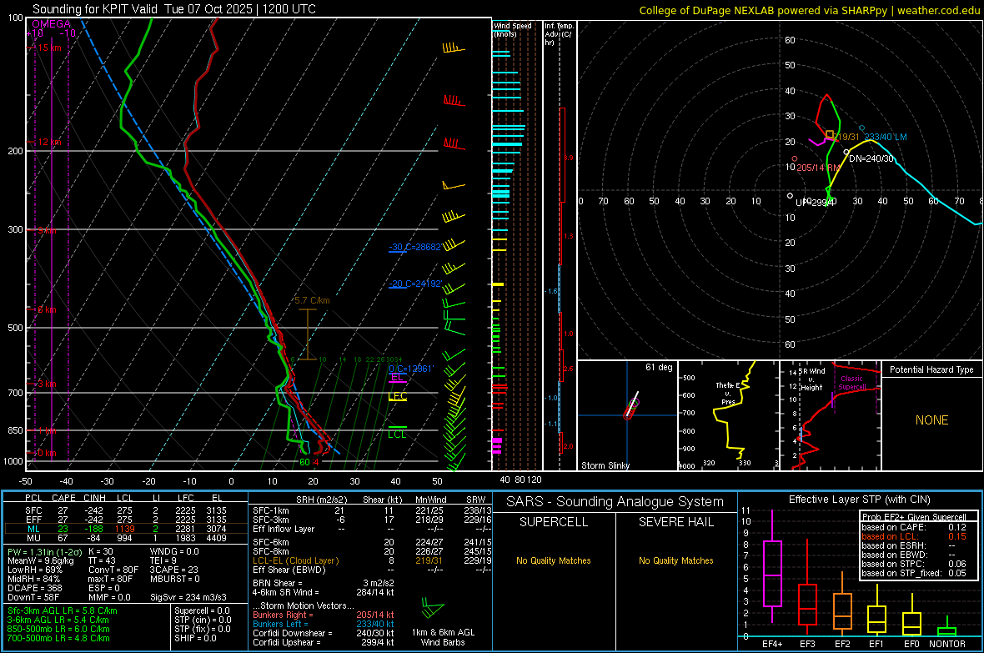
Task: Click the 'based on CAPE: 0.12' line
Action: (x=914, y=527)
